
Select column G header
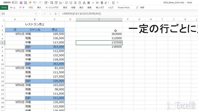point(139,19)
